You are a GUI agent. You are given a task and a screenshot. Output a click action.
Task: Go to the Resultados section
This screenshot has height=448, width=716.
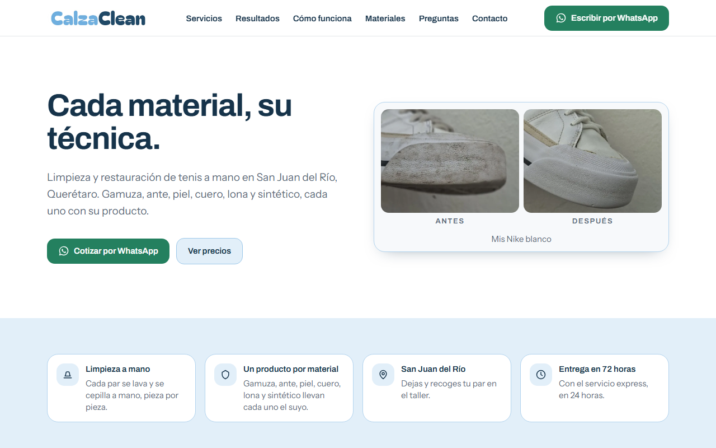pyautogui.click(x=257, y=18)
